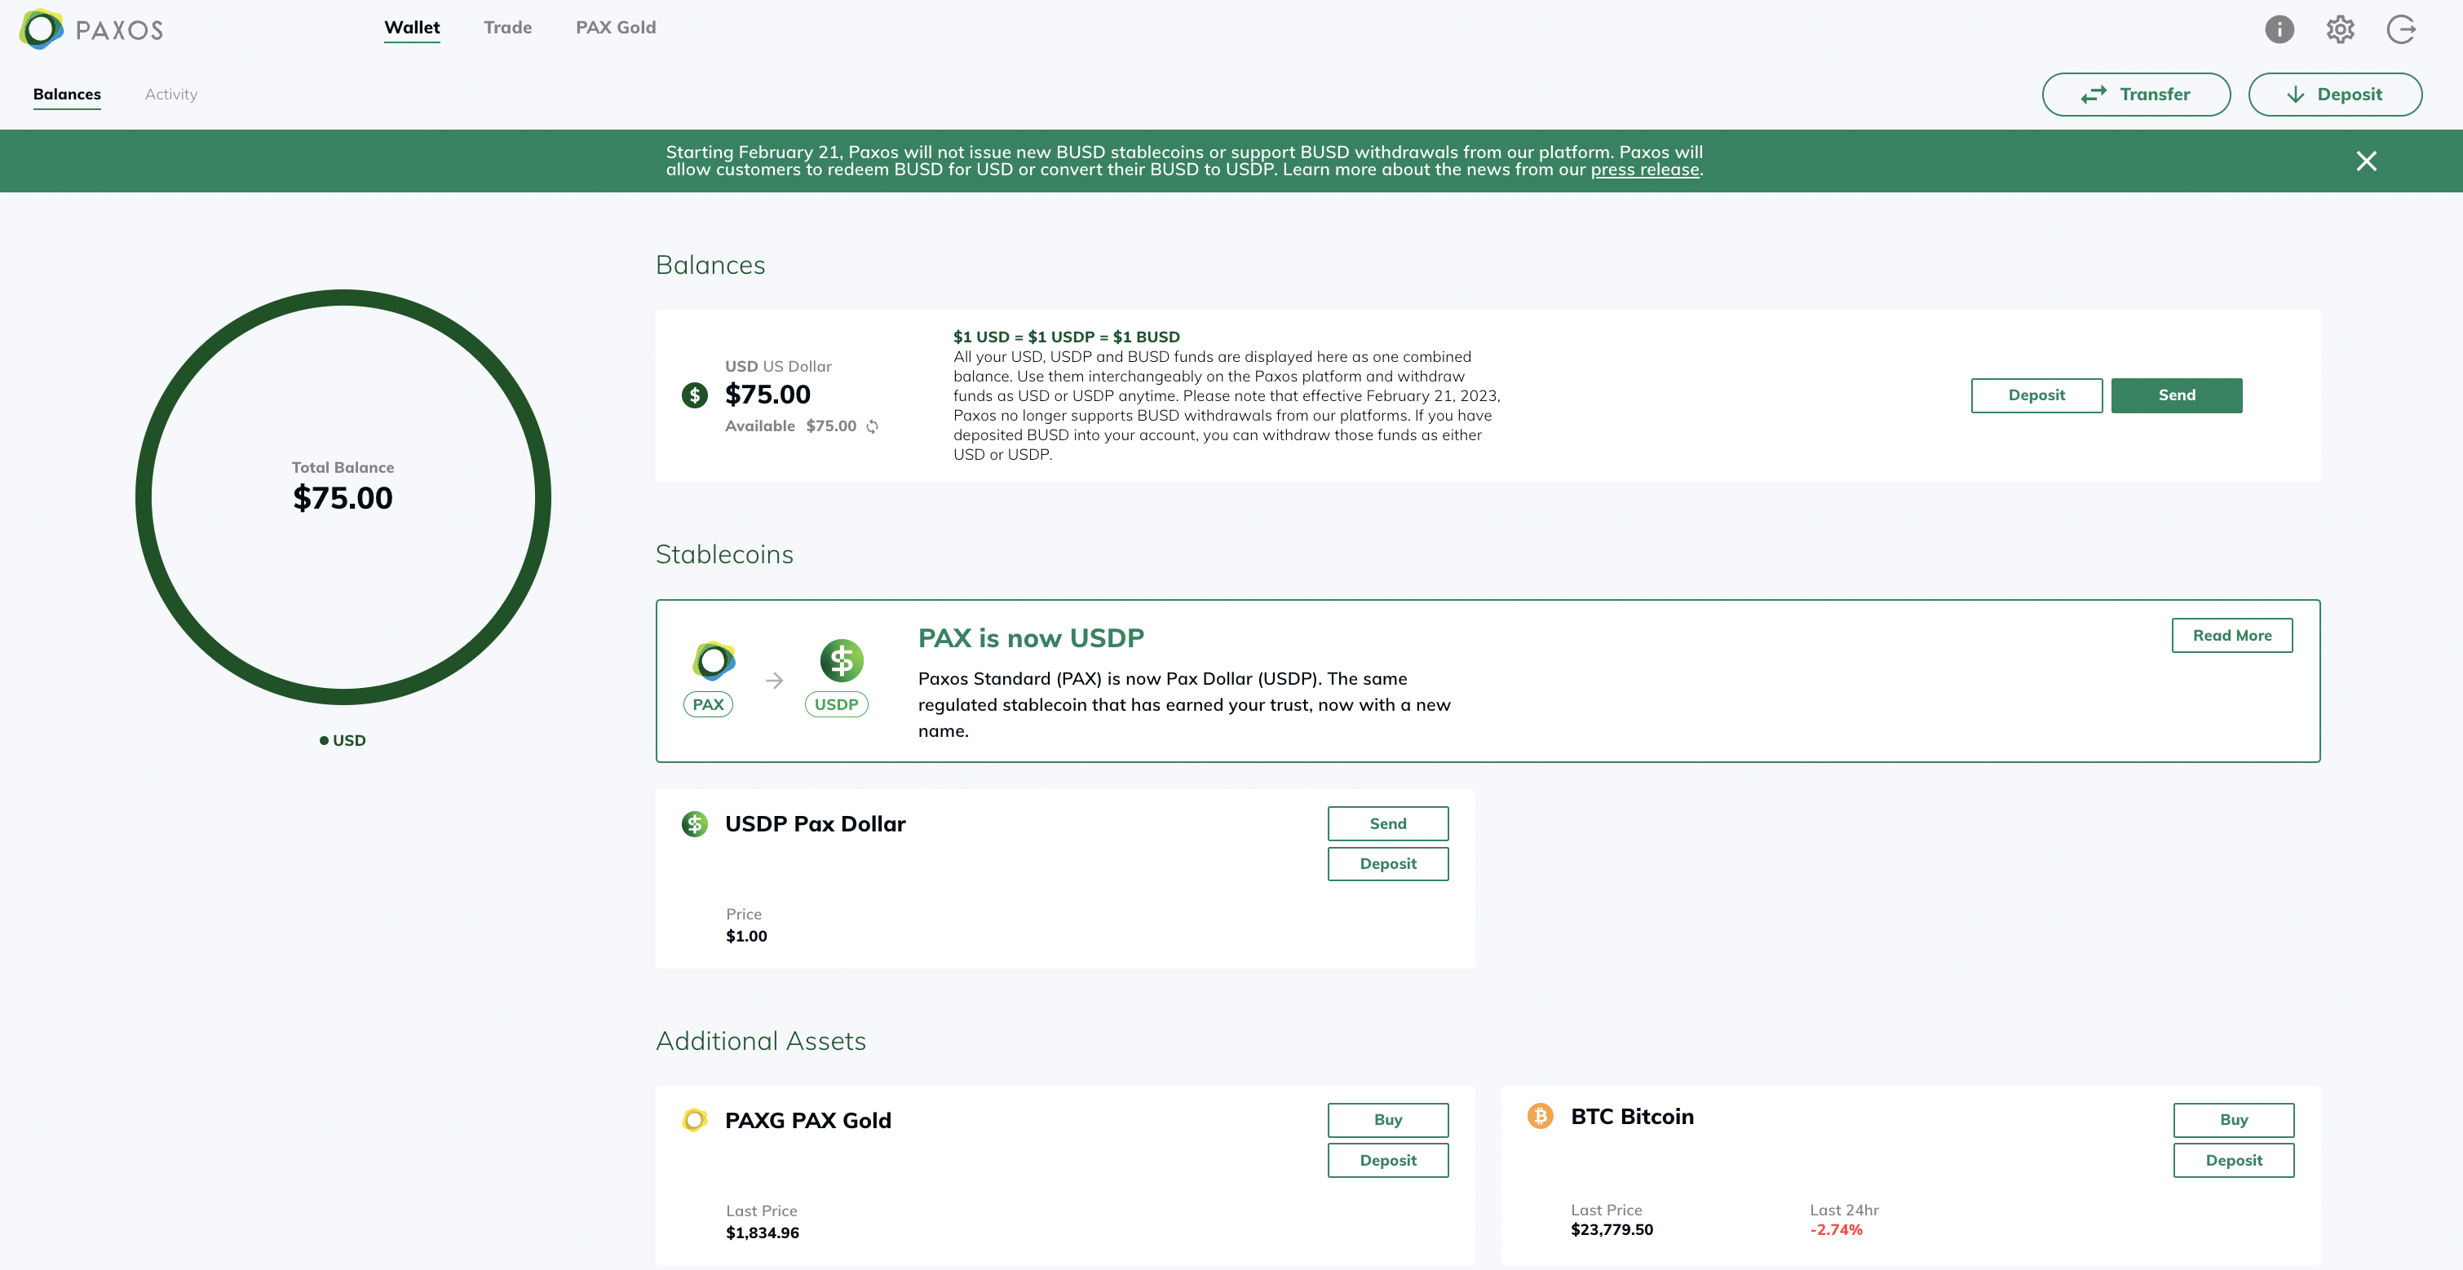This screenshot has height=1270, width=2463.
Task: Send from the USD balance
Action: pos(2176,395)
